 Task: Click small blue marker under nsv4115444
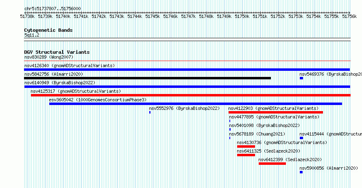pos(301,138)
